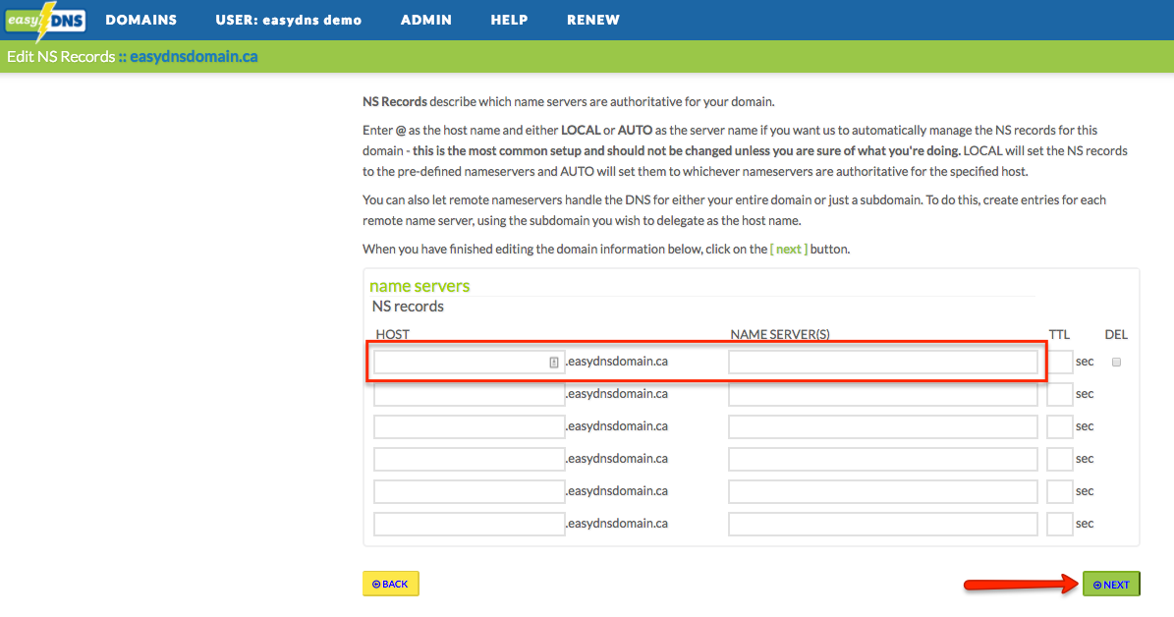
Task: Click the 'Edit NS Records' page title
Action: (61, 57)
